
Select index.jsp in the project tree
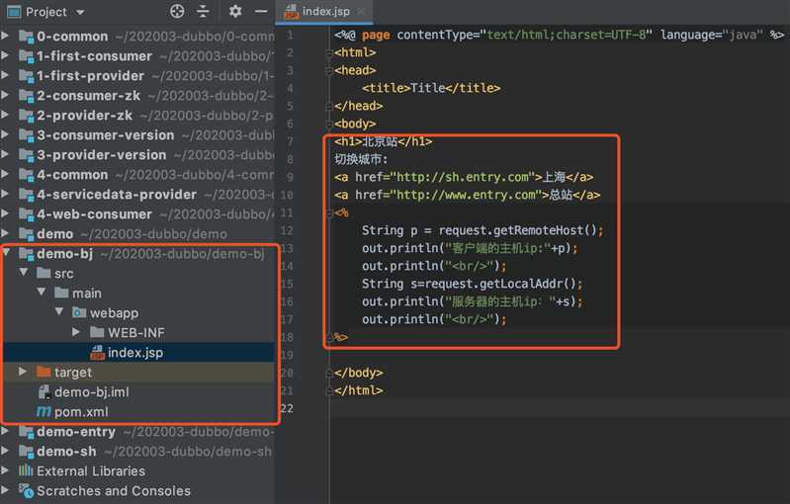[135, 353]
